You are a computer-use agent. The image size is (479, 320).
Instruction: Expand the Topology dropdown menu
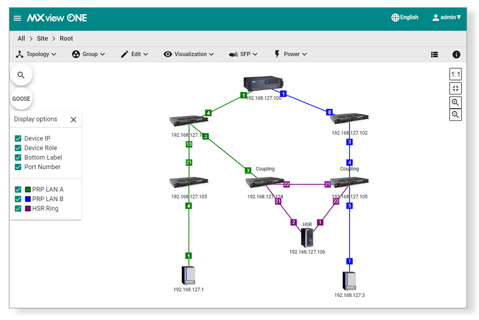point(36,54)
